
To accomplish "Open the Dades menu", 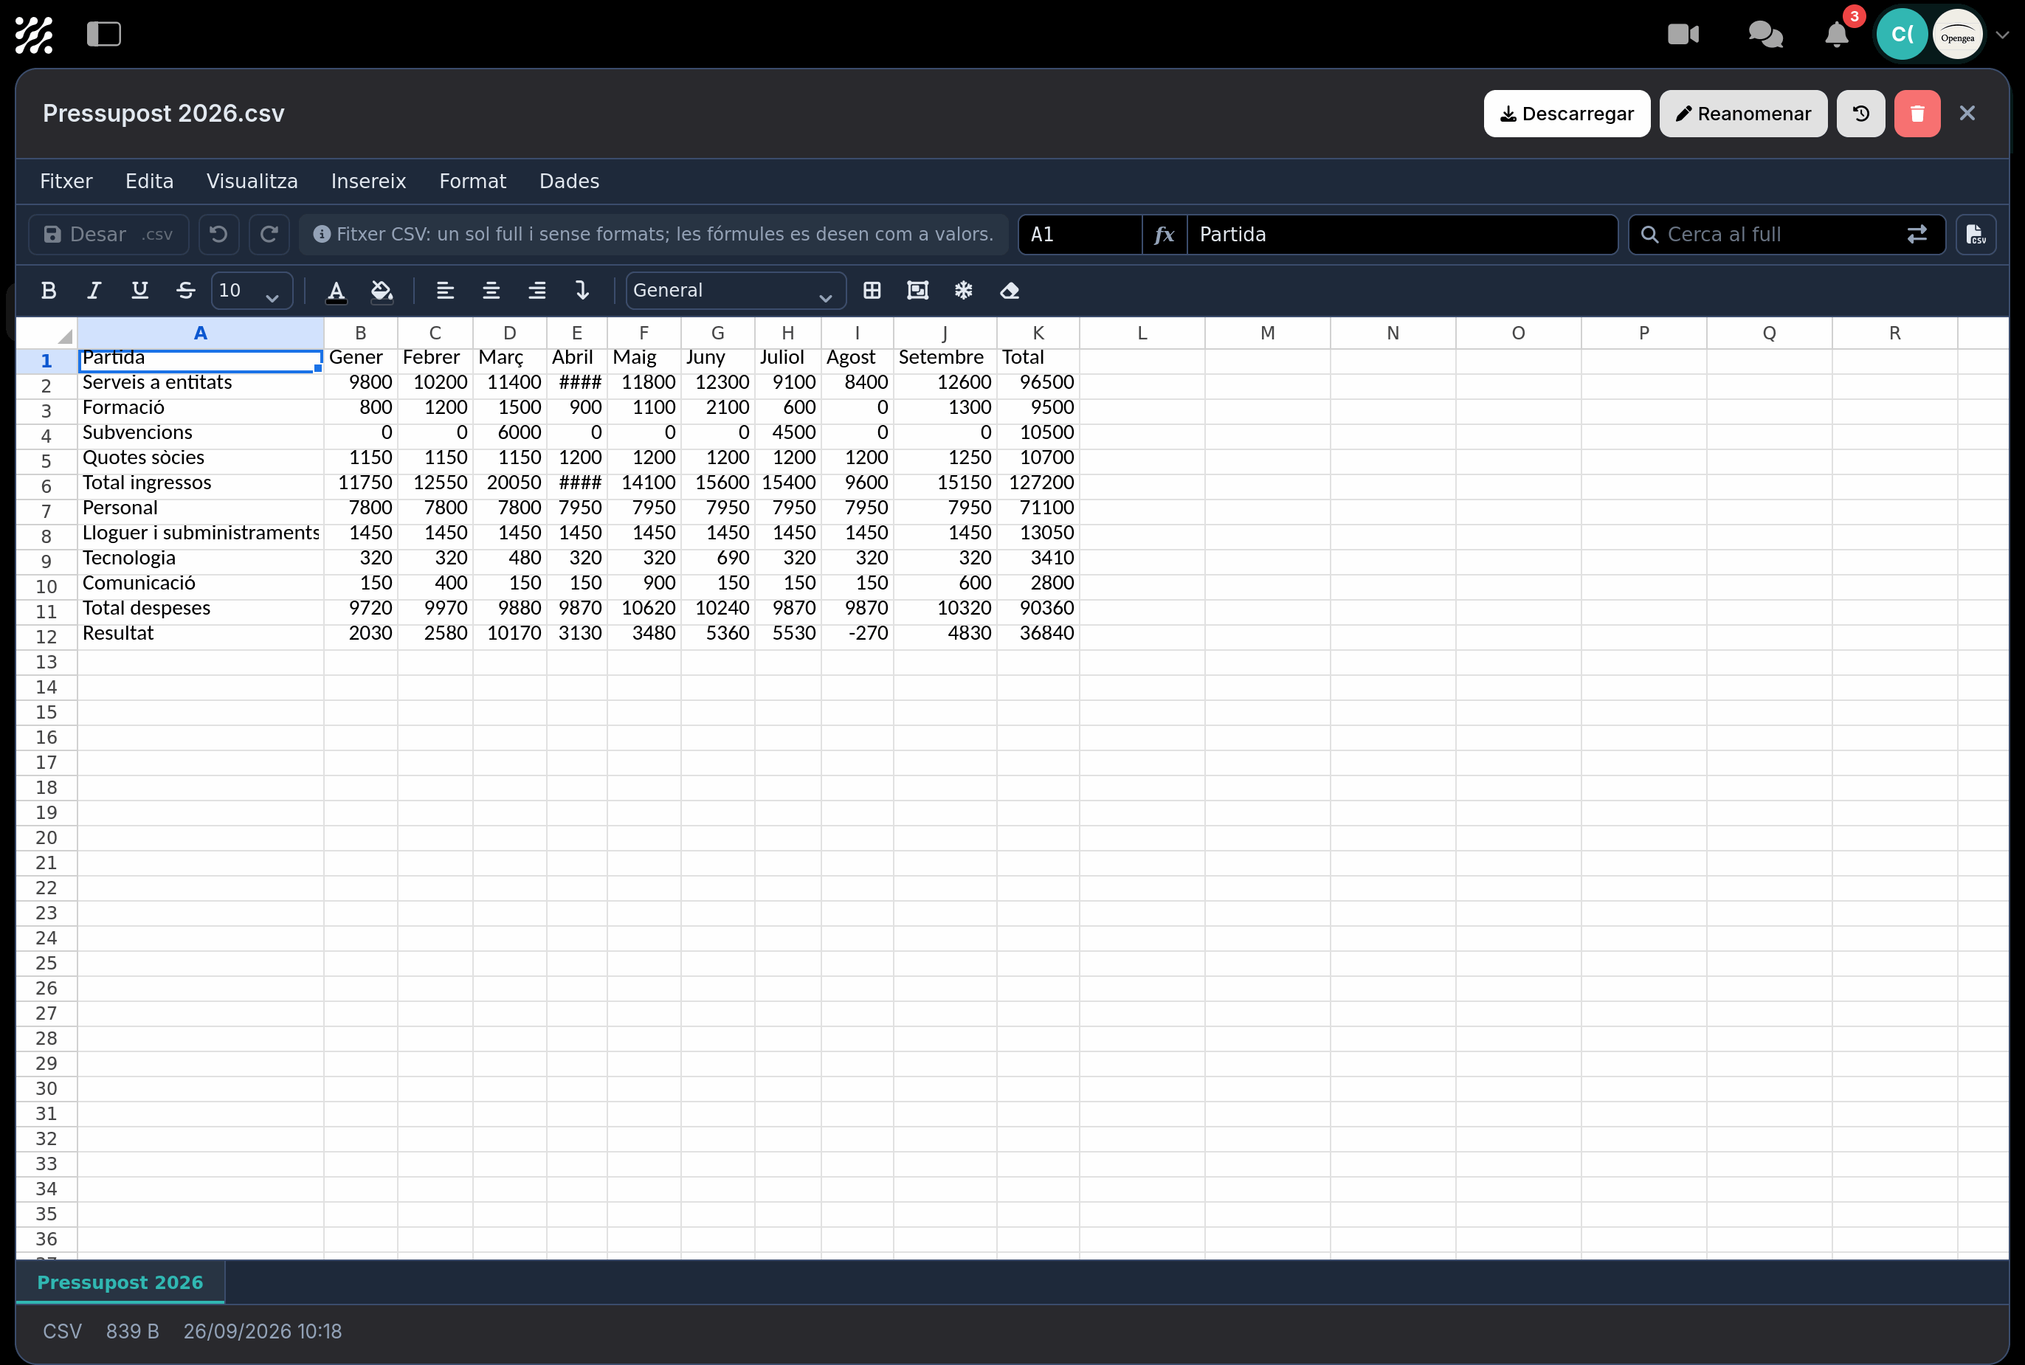I will click(x=570, y=181).
